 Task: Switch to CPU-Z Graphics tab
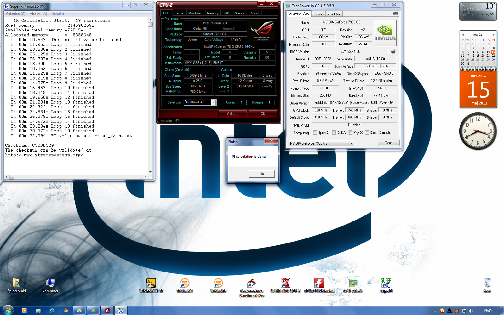pyautogui.click(x=241, y=13)
